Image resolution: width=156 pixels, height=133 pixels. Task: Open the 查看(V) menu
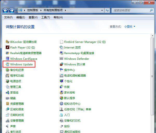[33, 17]
